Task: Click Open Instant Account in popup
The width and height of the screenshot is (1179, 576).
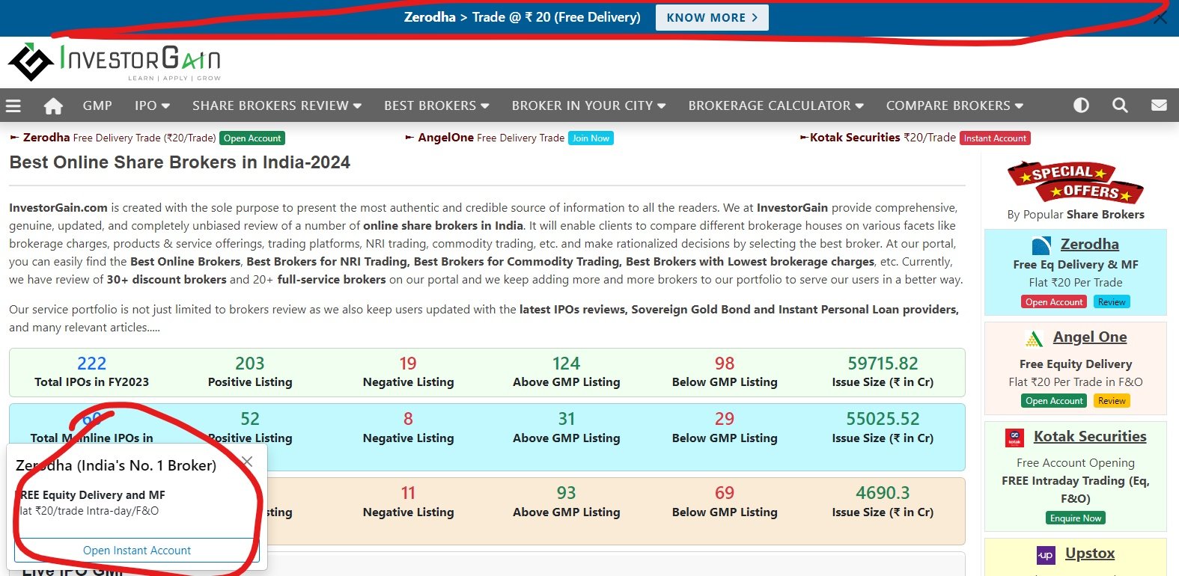Action: tap(137, 551)
